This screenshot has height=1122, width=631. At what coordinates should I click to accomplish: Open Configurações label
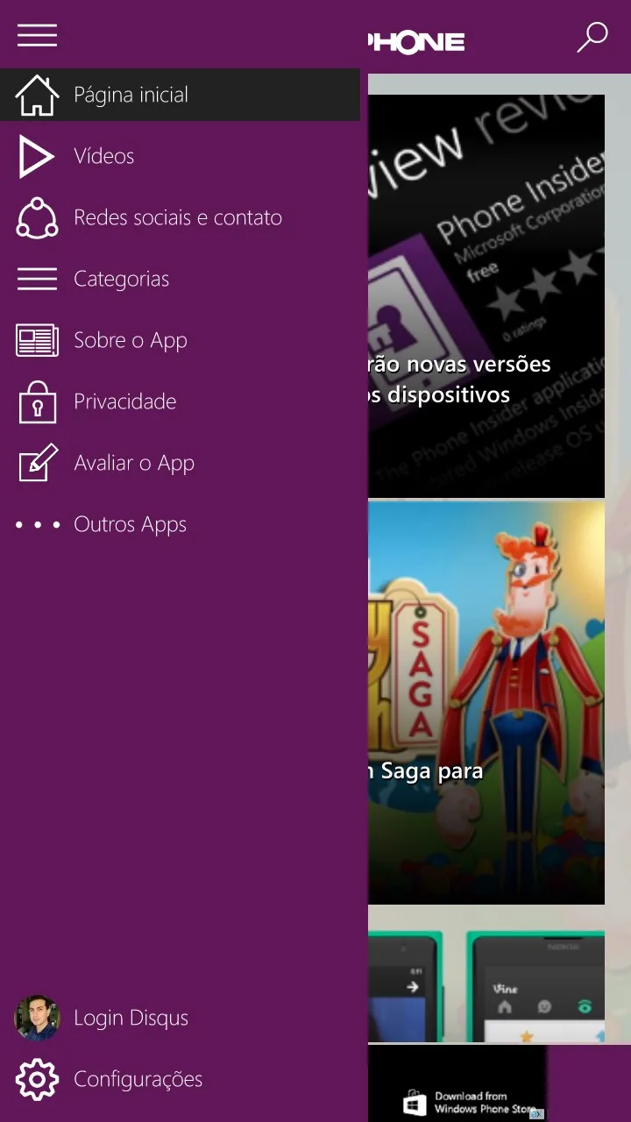138,1079
